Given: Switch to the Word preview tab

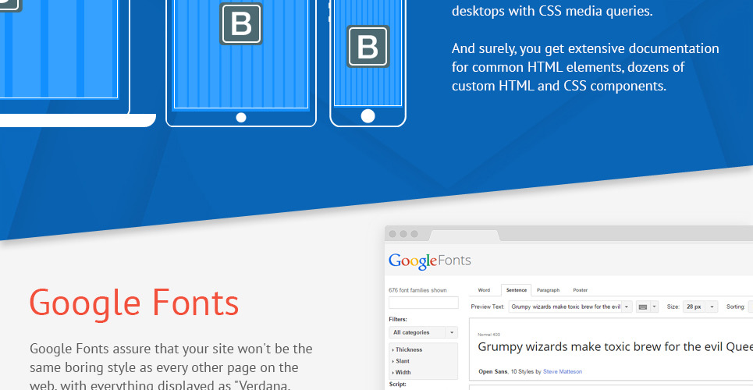Looking at the screenshot, I should 484,290.
